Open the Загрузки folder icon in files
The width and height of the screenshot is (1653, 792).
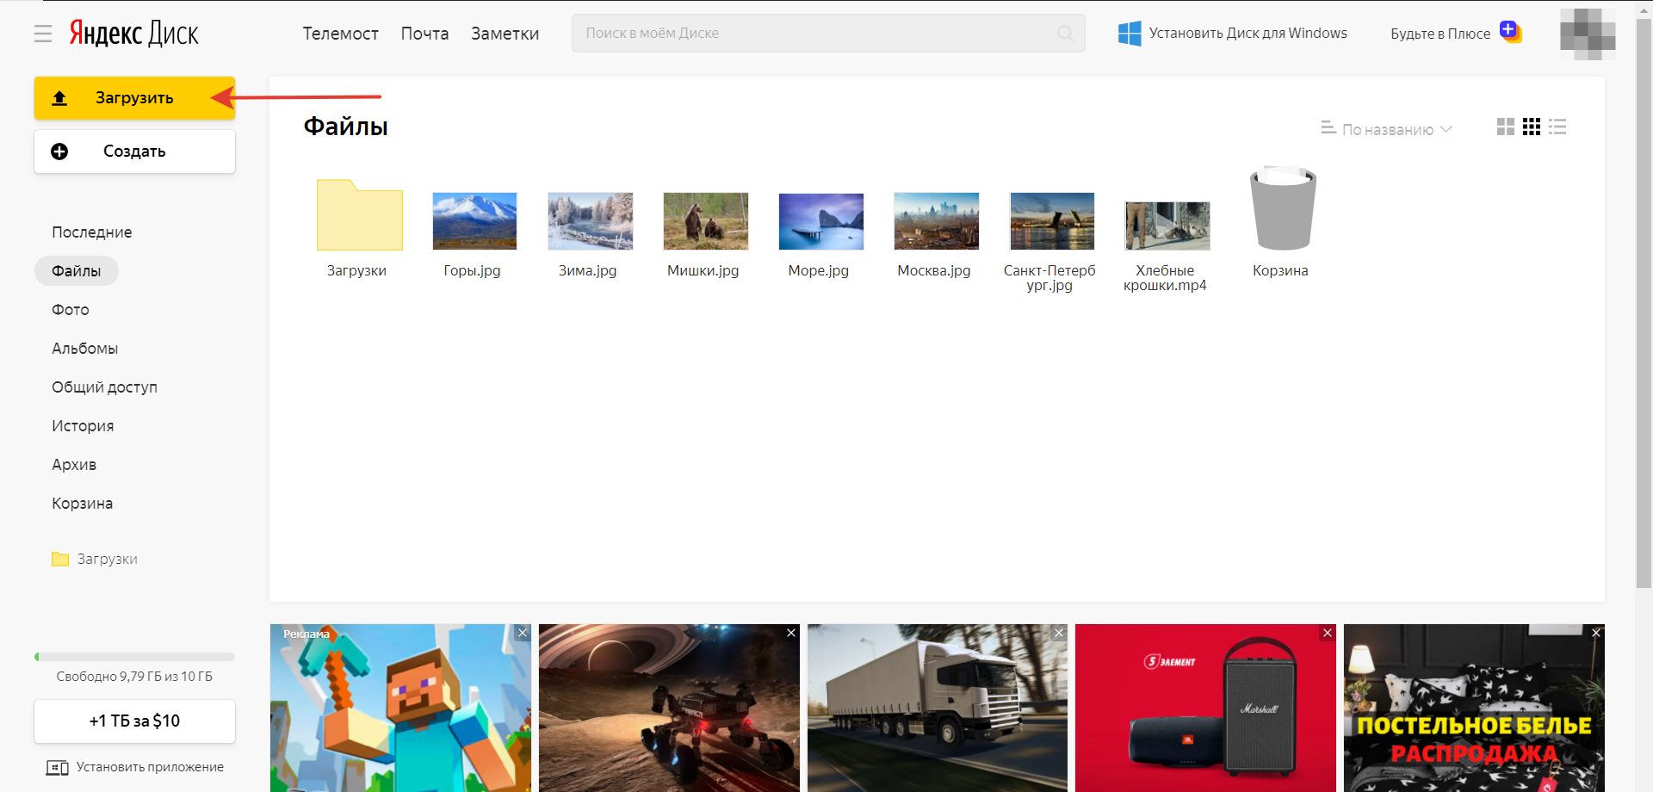[359, 215]
